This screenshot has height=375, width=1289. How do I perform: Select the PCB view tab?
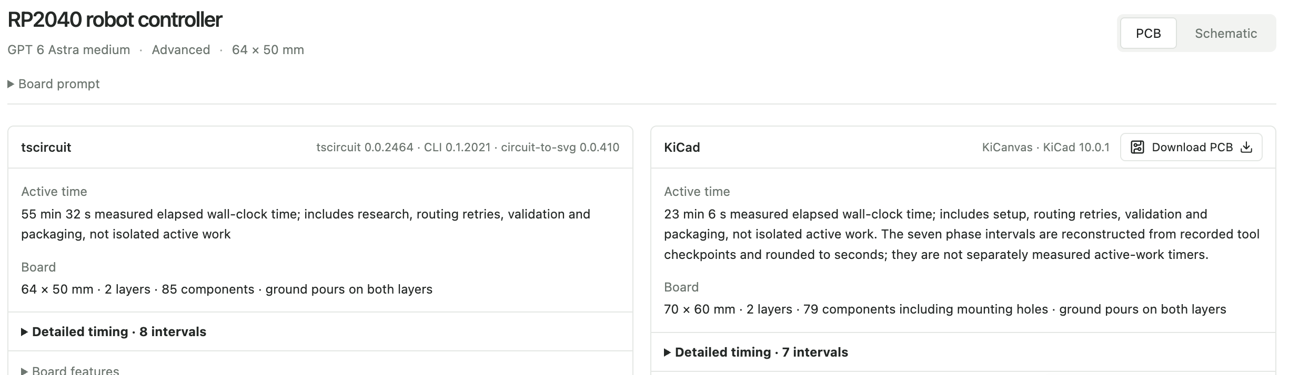click(x=1148, y=33)
